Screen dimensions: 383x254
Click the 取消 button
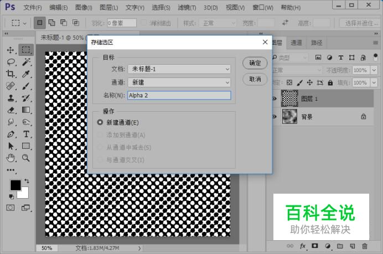(x=255, y=79)
